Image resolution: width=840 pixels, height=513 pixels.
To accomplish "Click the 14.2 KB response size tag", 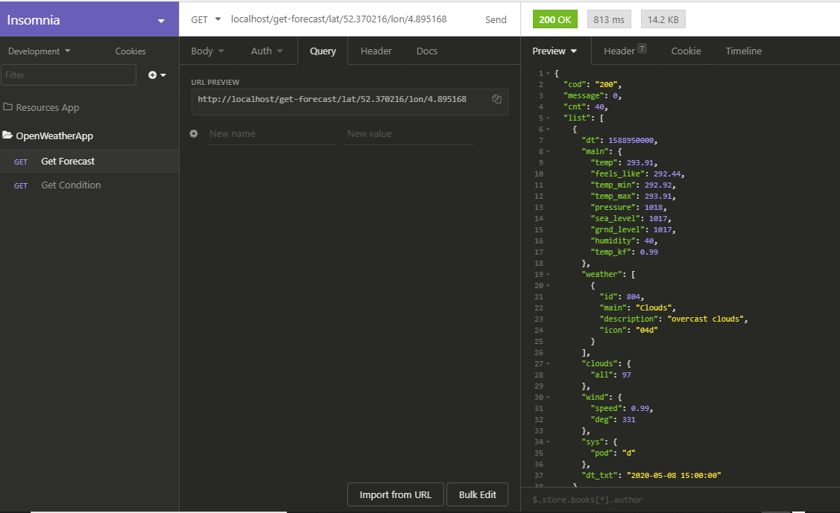I will [663, 19].
